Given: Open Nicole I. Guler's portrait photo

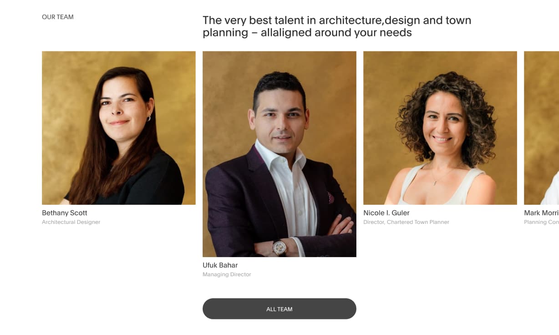Looking at the screenshot, I should (440, 128).
